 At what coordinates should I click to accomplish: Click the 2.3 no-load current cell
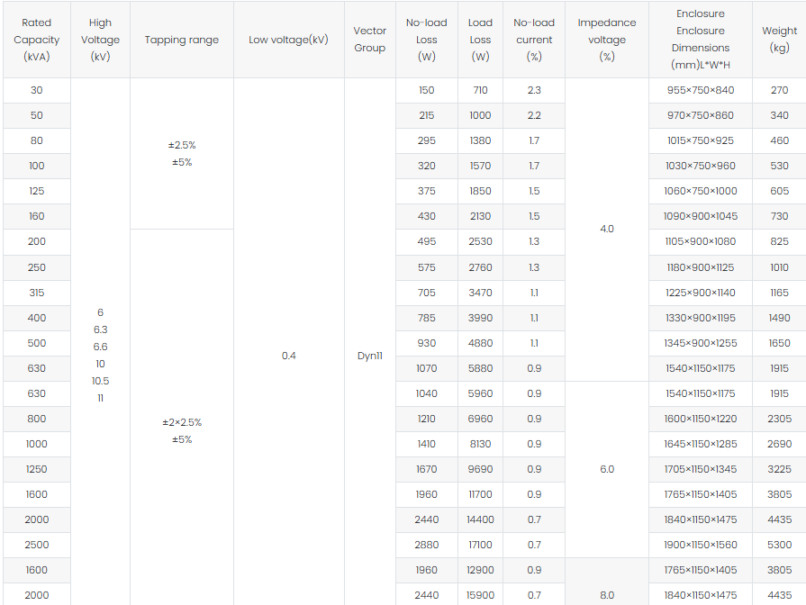coord(534,90)
